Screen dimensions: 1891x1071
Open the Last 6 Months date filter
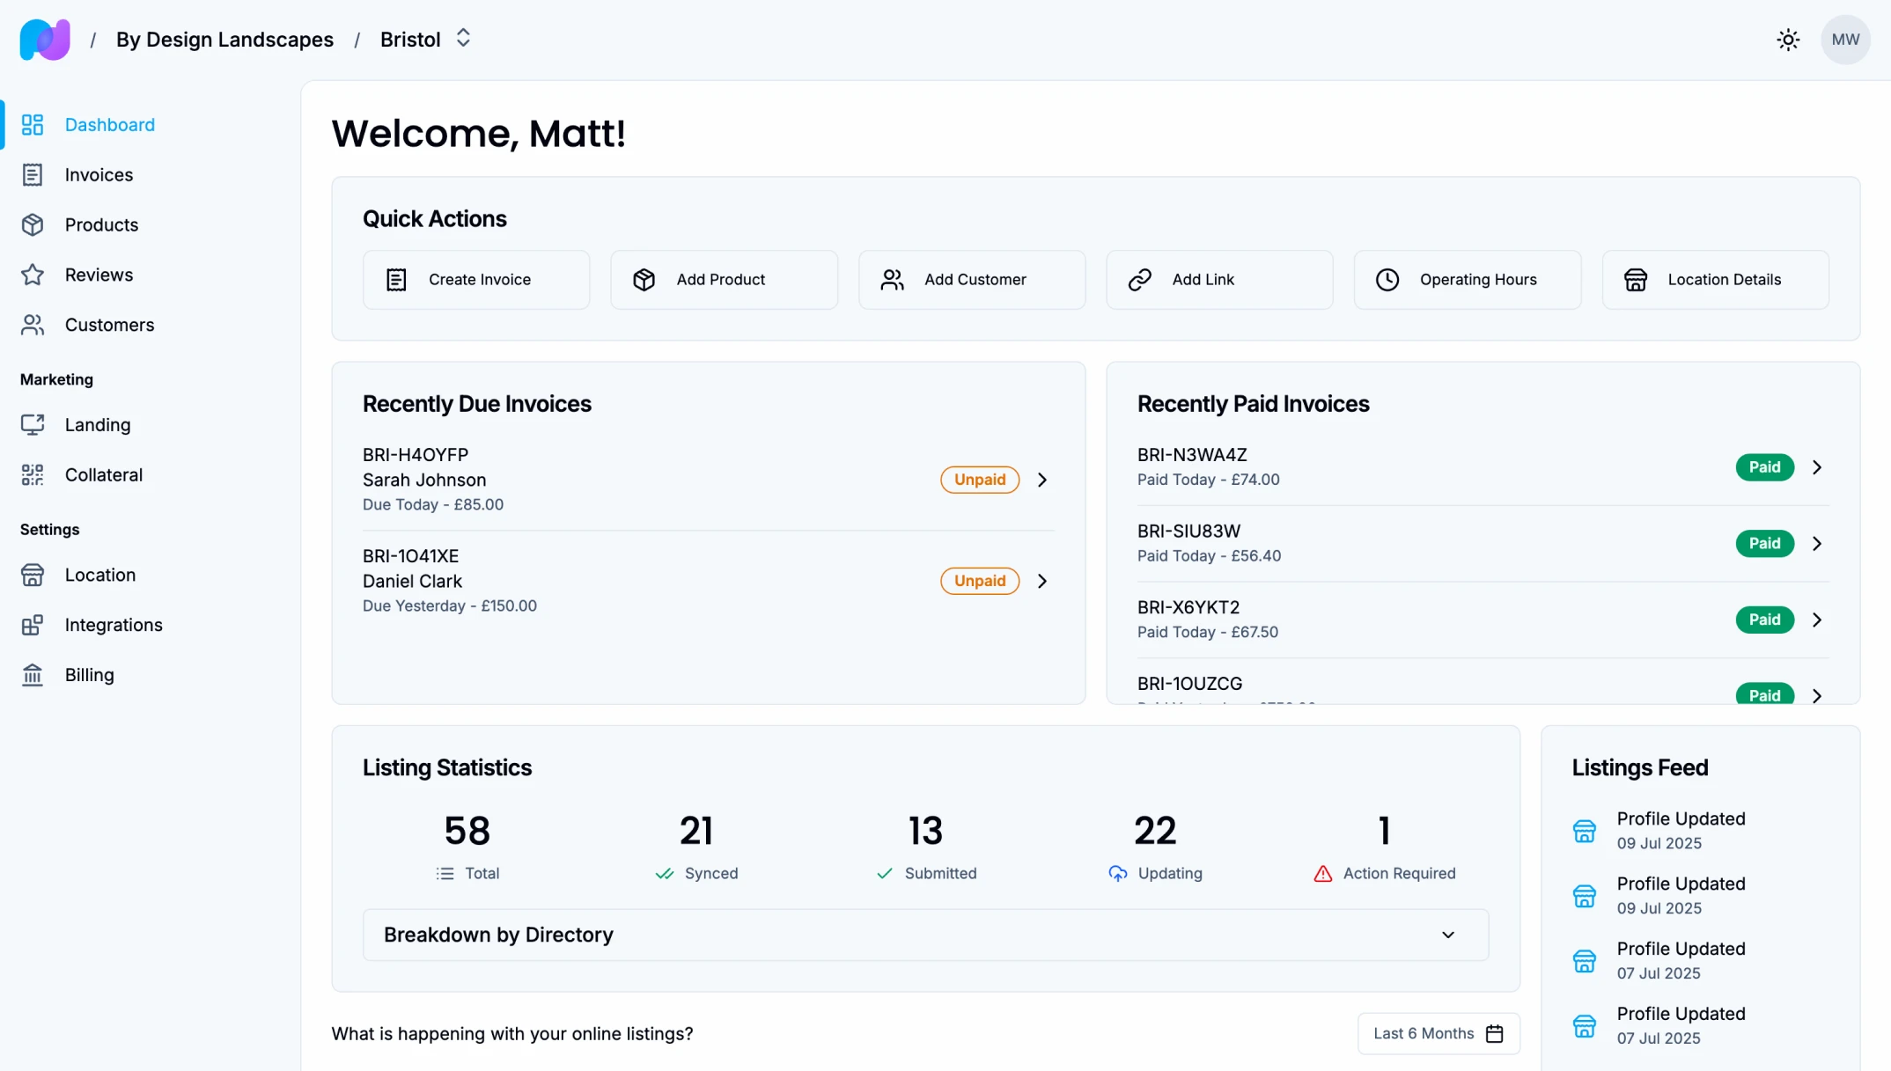(x=1438, y=1033)
